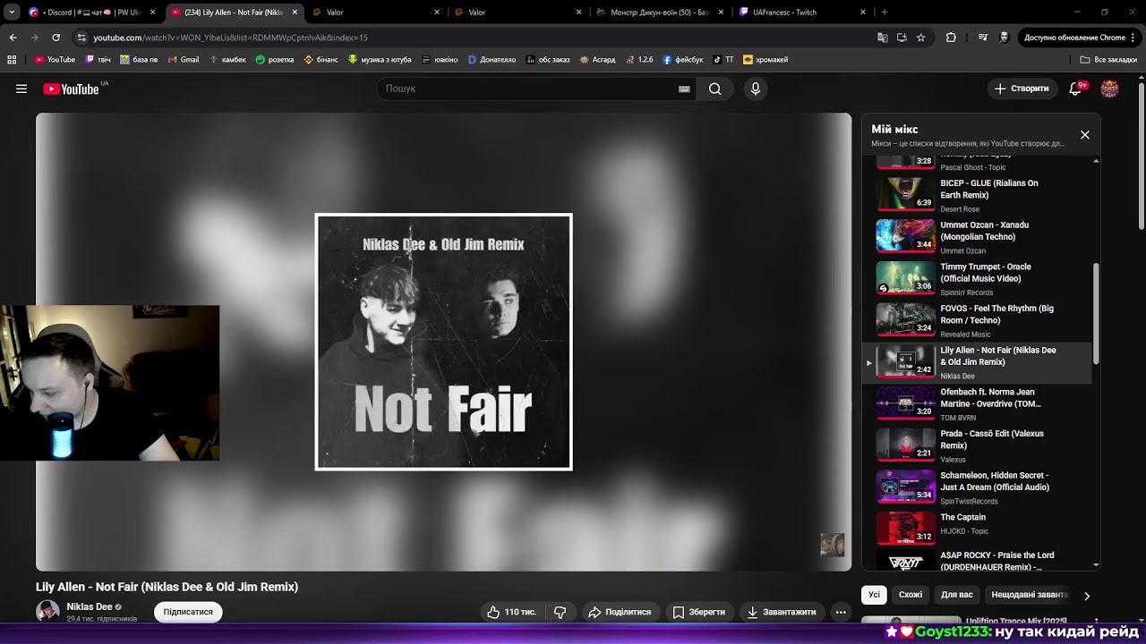
Task: Run the search with magnifier button
Action: (x=714, y=89)
